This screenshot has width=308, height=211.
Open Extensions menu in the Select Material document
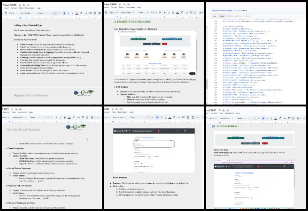[123, 112]
